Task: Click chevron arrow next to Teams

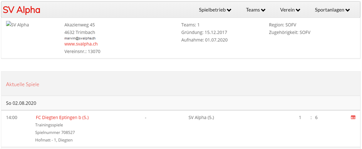Action: [263, 10]
